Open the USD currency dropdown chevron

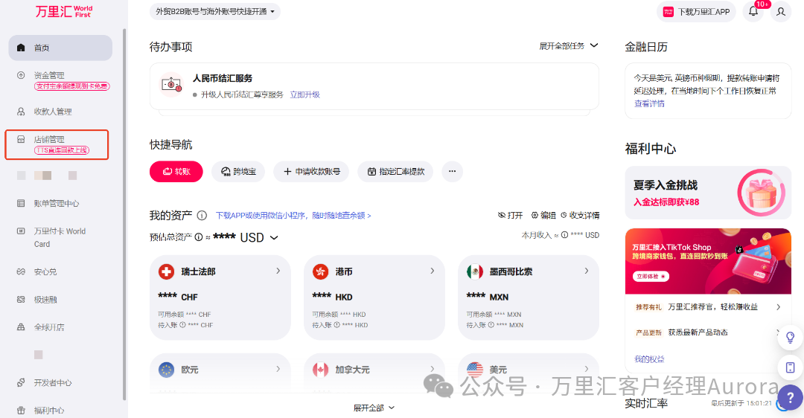[274, 238]
